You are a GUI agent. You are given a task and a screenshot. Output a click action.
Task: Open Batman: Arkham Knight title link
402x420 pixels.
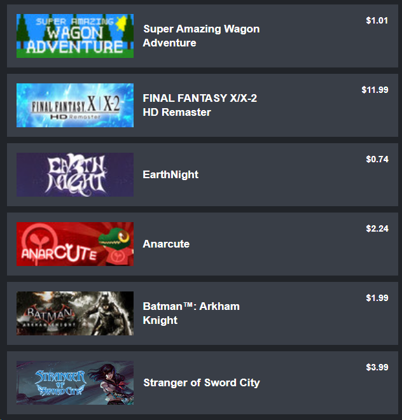pos(191,313)
